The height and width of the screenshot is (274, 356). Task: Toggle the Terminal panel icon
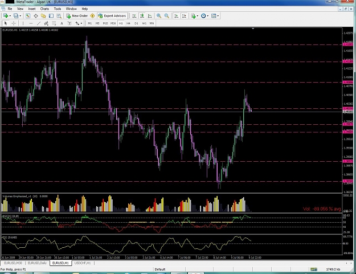51,16
